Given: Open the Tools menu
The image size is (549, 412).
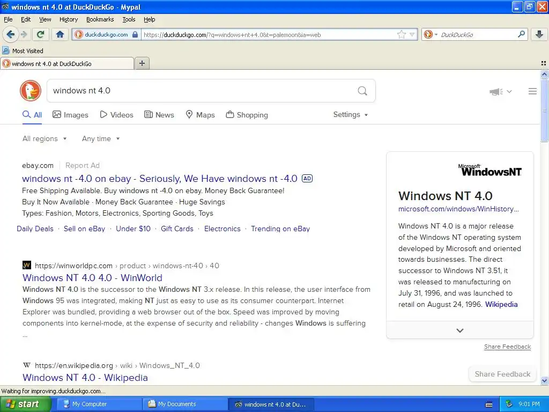Looking at the screenshot, I should point(129,19).
